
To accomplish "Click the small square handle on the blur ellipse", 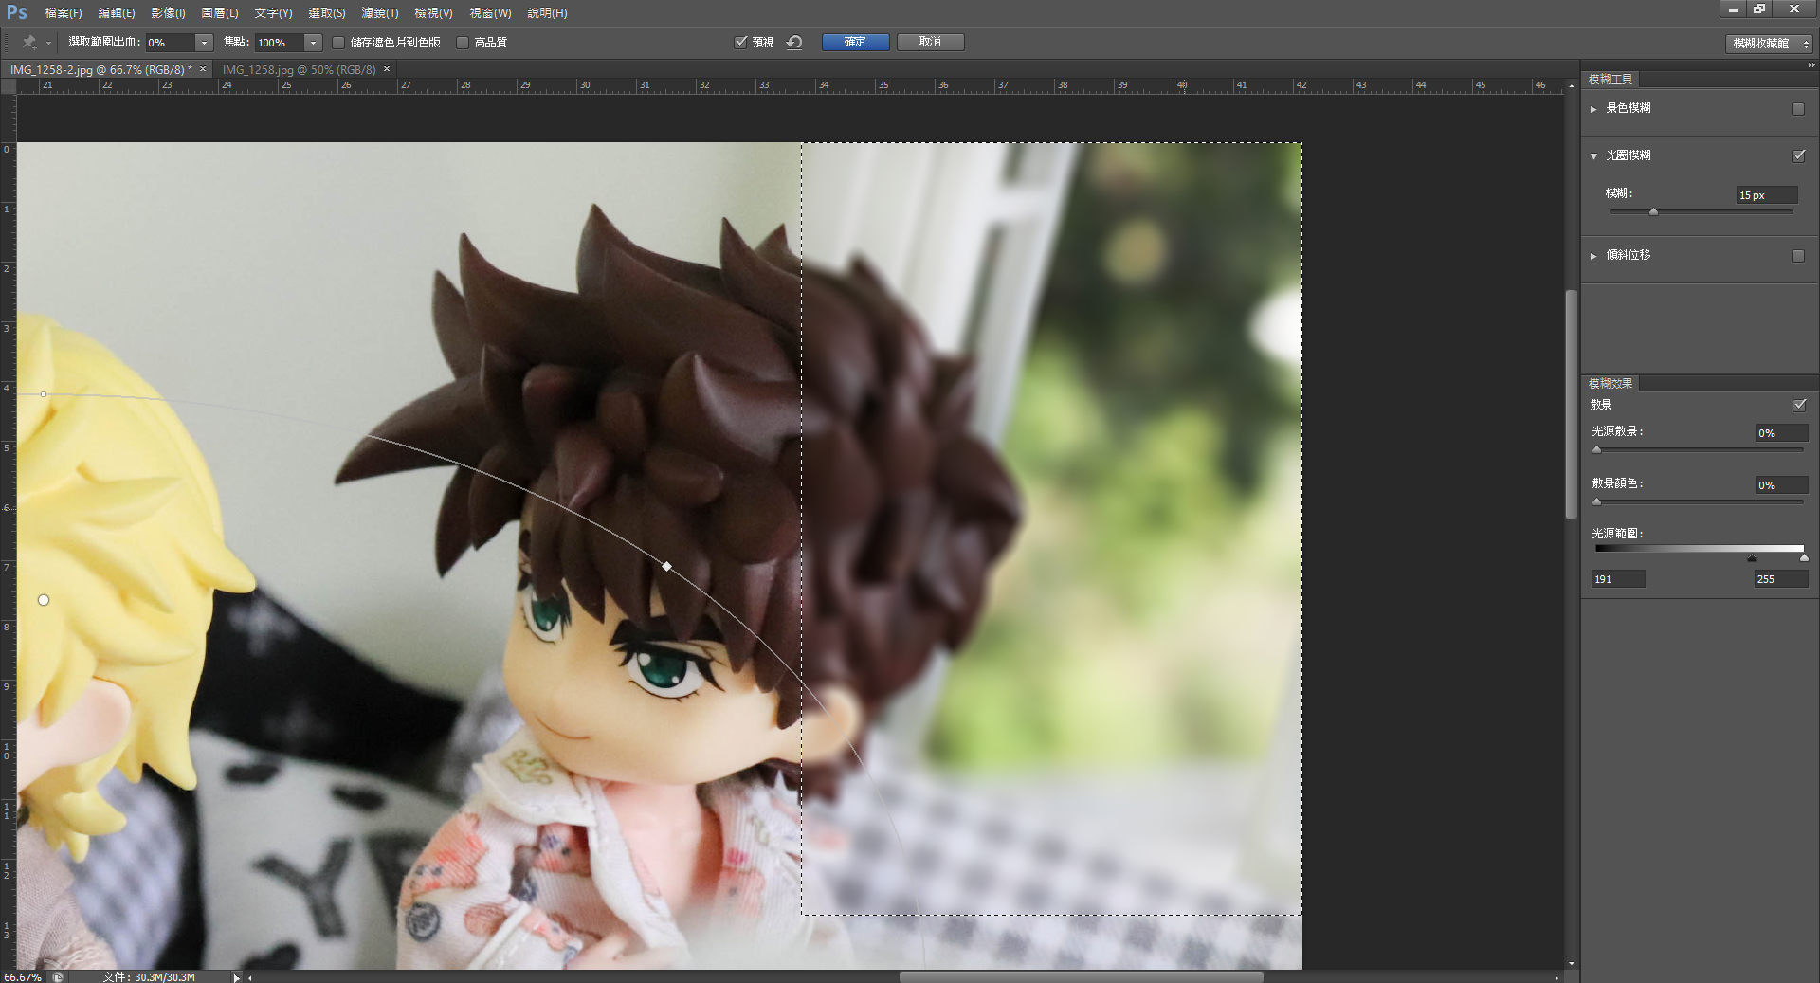I will pyautogui.click(x=44, y=394).
